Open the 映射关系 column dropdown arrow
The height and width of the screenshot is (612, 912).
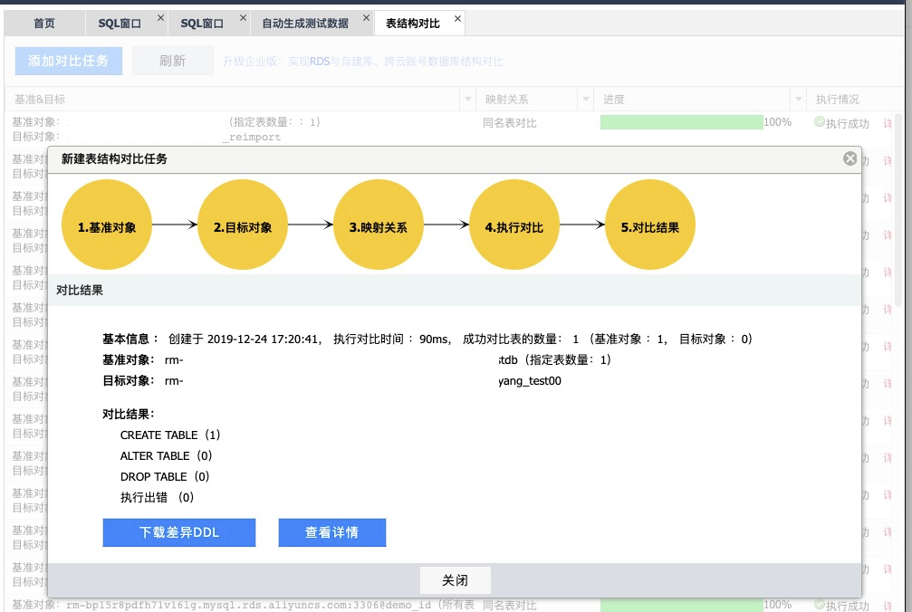coord(586,100)
